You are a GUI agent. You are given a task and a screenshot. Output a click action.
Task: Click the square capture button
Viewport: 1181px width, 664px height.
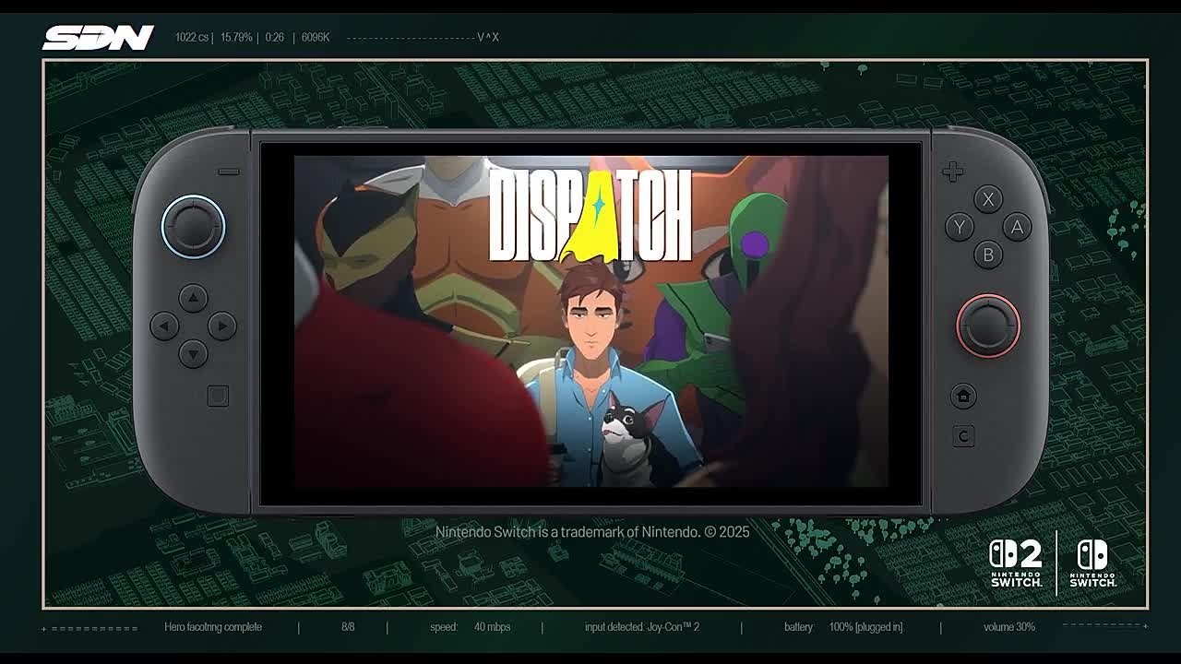point(218,396)
